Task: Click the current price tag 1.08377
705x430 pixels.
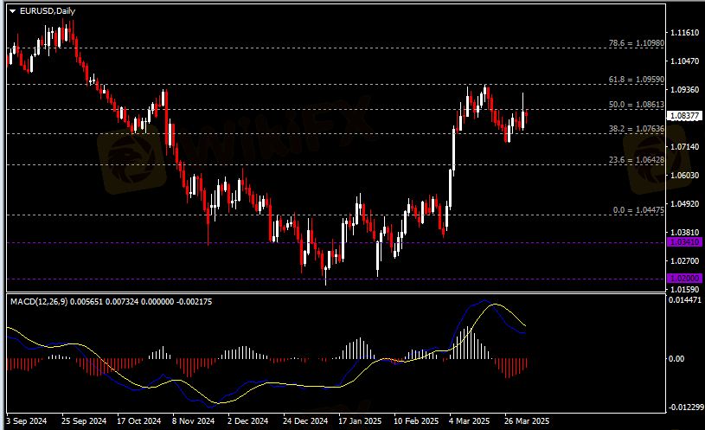Action: click(685, 116)
